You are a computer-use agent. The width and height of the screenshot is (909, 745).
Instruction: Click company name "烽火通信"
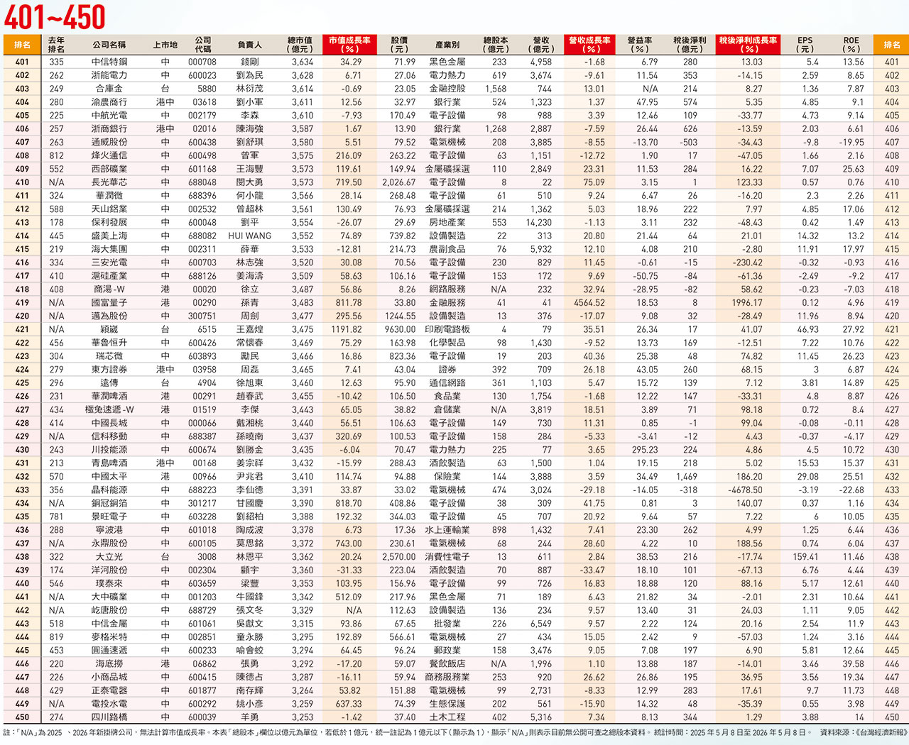[x=109, y=155]
